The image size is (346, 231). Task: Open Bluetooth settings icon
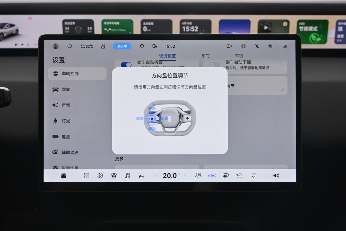click(x=257, y=46)
